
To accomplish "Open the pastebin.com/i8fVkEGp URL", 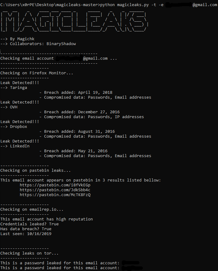I will [55, 185].
